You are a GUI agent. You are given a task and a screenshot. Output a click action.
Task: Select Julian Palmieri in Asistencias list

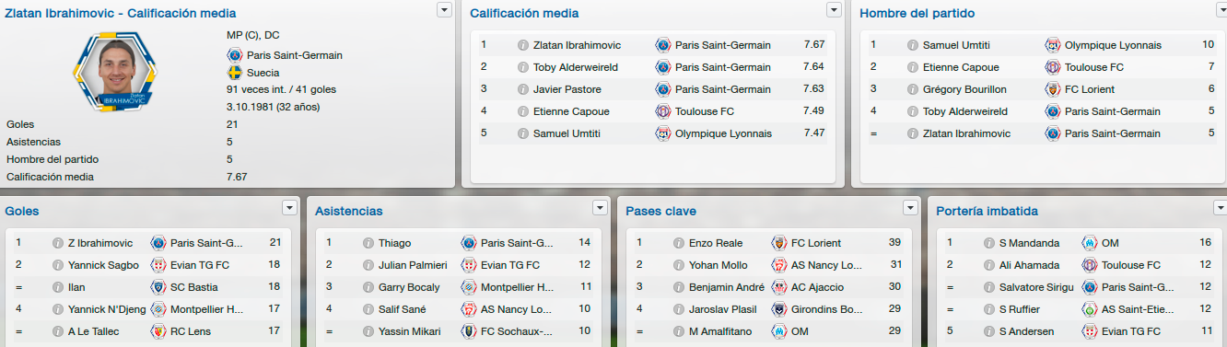413,265
